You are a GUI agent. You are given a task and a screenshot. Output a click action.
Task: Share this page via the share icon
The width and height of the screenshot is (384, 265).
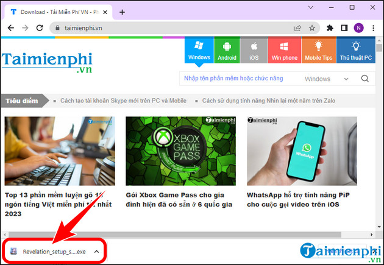(x=297, y=28)
